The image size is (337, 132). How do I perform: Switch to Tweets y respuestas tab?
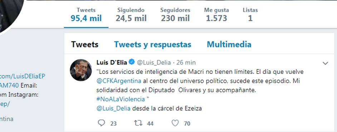(153, 45)
